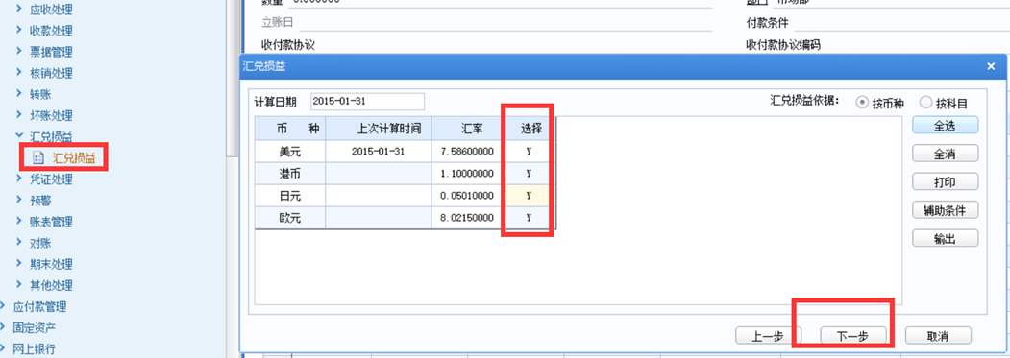Screen dimensions: 1010x358
Task: Select the 美元 currency cell
Action: tap(290, 152)
